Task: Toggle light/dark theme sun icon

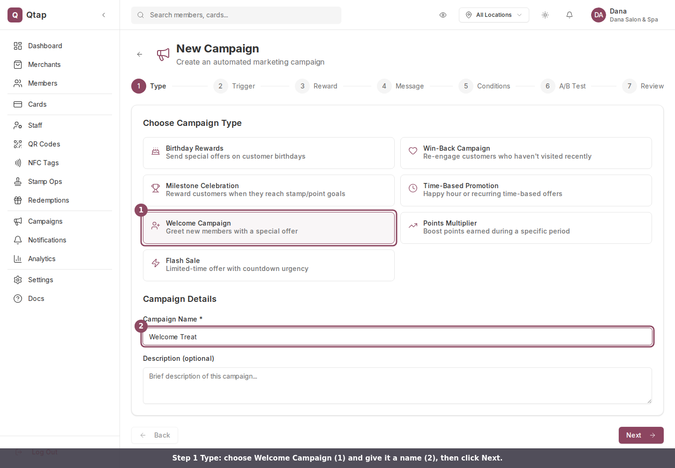Action: tap(545, 15)
